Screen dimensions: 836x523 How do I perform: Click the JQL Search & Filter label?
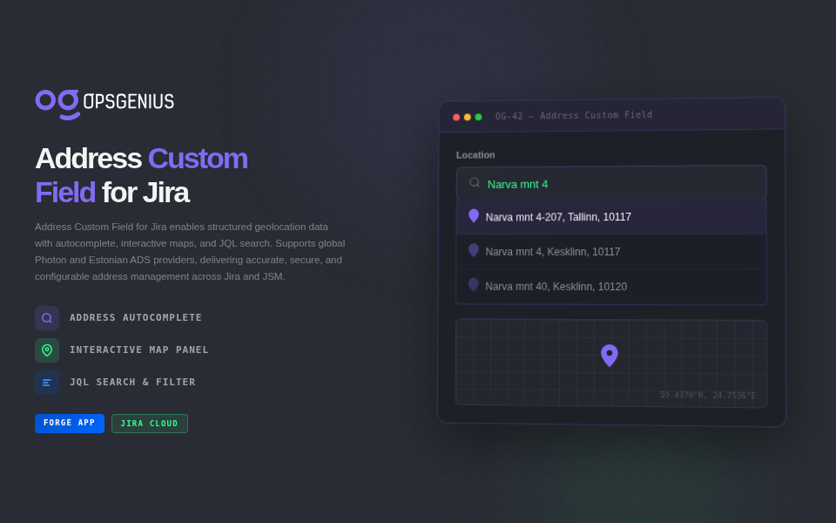point(132,382)
